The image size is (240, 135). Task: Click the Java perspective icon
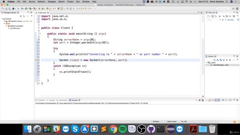pos(237,9)
